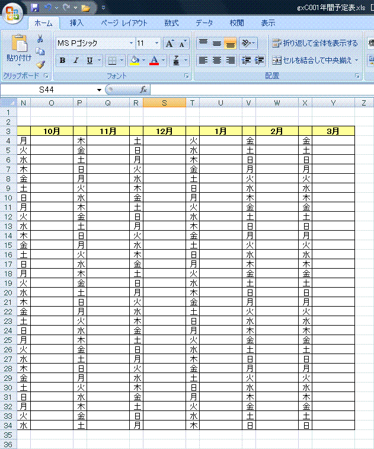Open the font name dropdown
374x449 pixels.
pos(131,43)
